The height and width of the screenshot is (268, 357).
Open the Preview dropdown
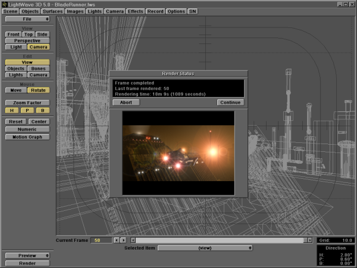[x=27, y=255]
